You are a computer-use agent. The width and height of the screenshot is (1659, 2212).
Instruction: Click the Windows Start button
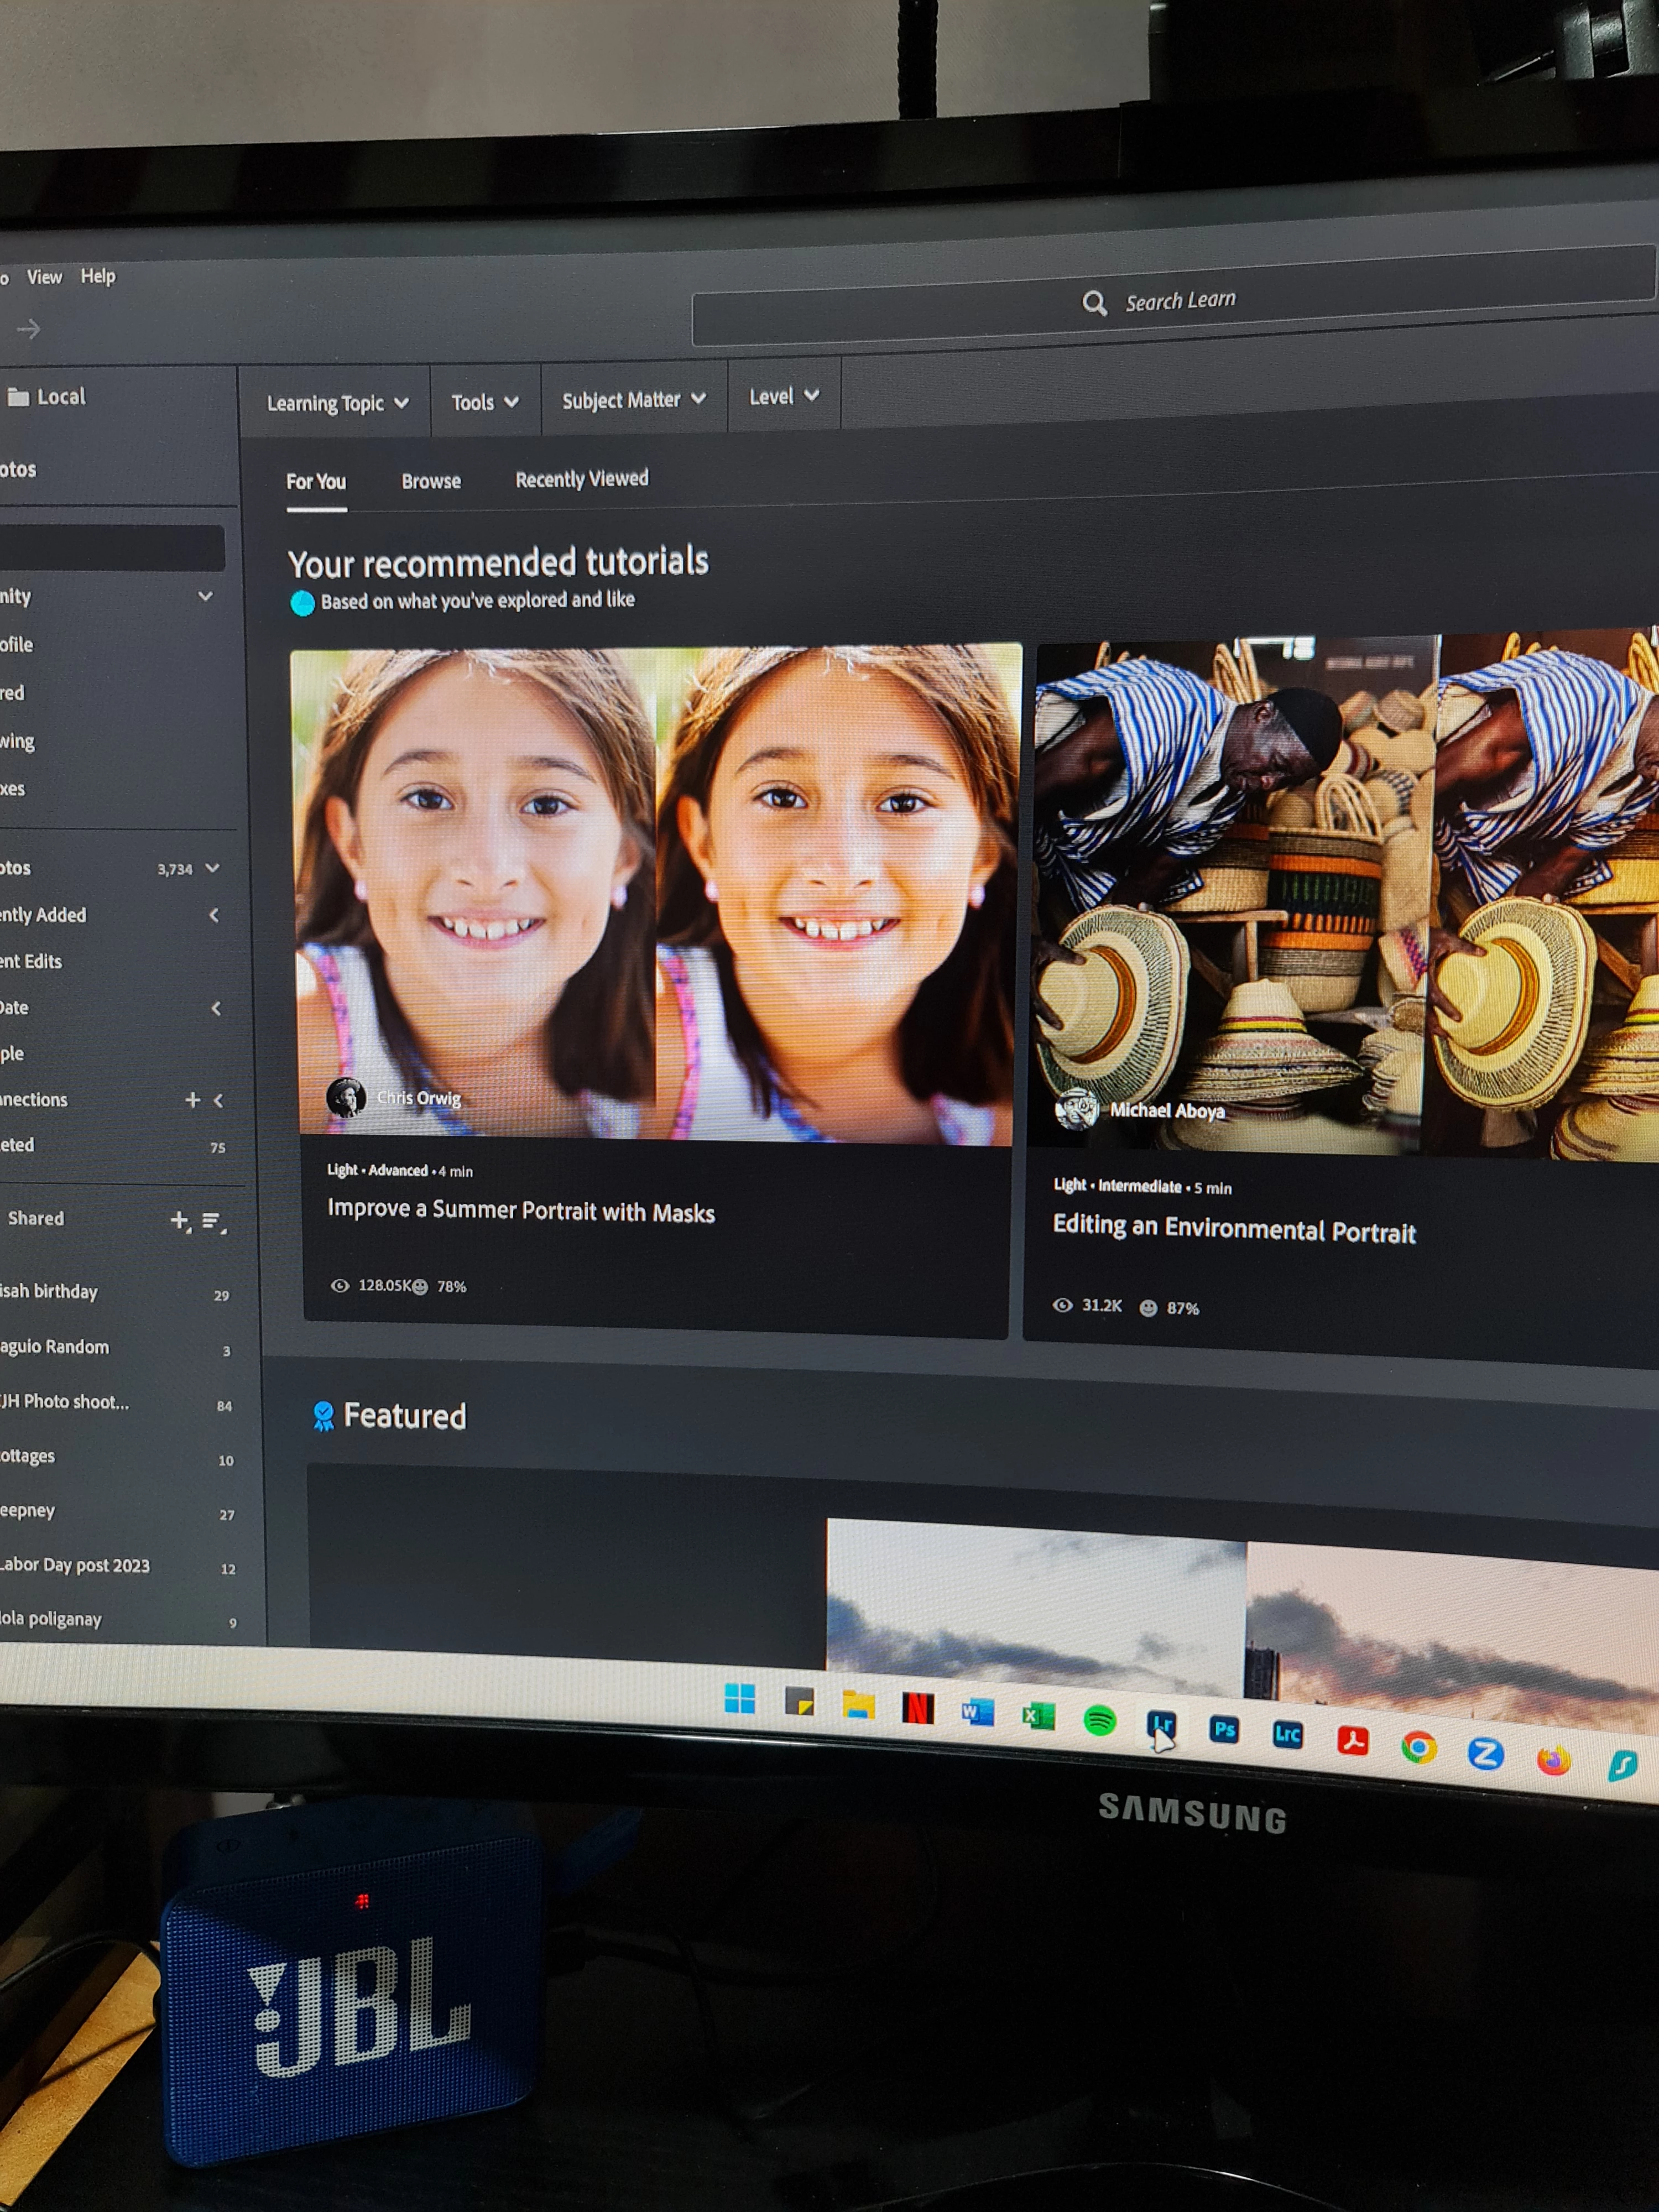tap(740, 1699)
